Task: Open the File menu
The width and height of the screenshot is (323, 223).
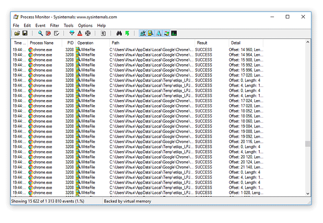Action: click(16, 25)
